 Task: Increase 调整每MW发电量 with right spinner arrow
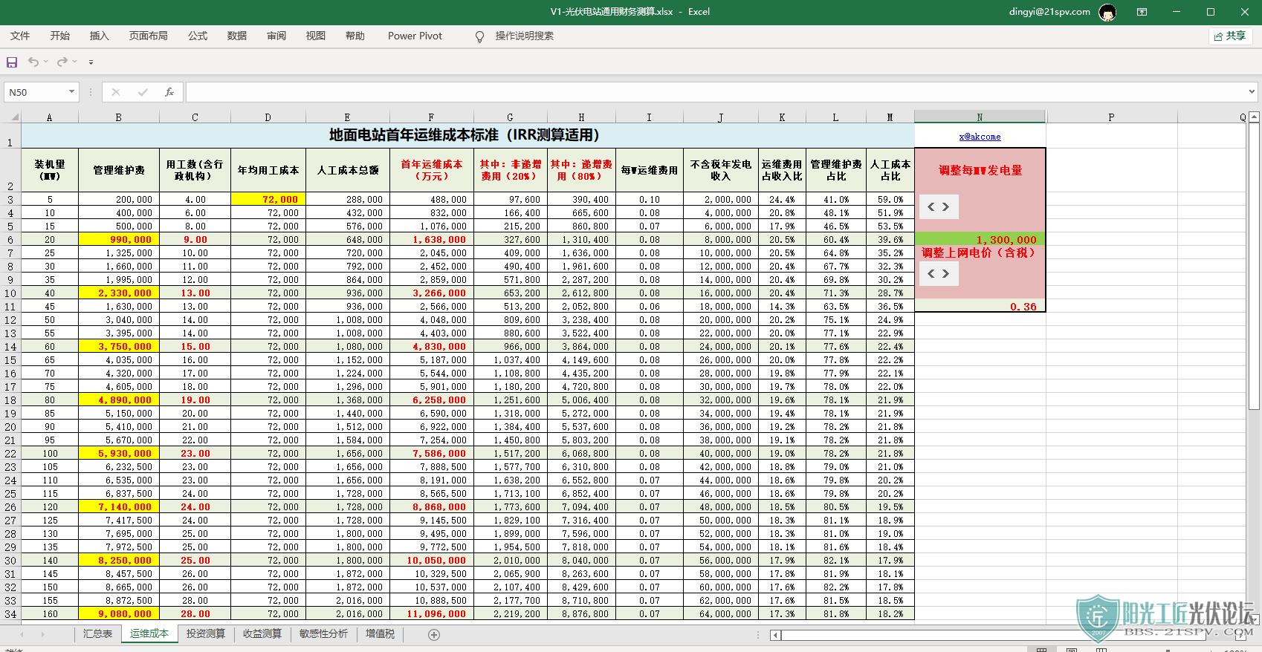(946, 207)
